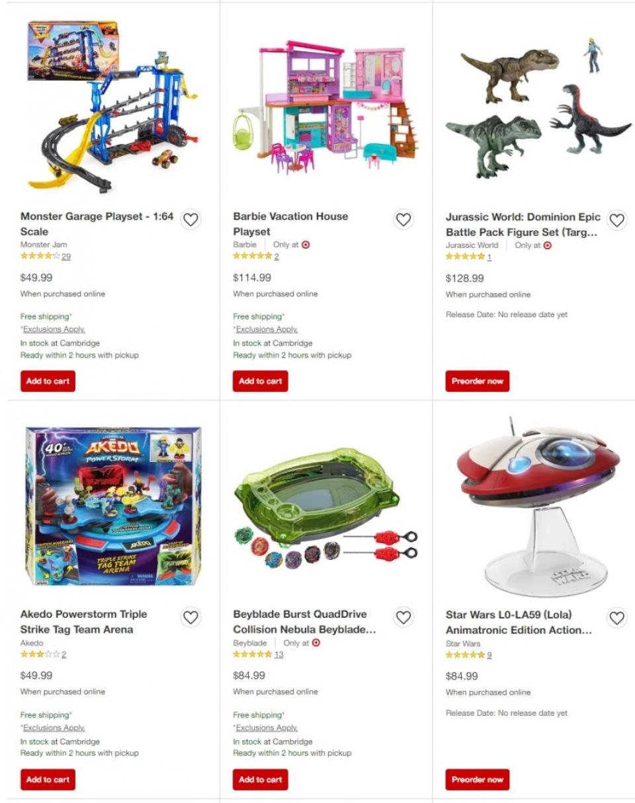Viewport: 635px width, 803px height.
Task: Add Beyblade Burst QuadDrive to cart
Action: coord(261,779)
